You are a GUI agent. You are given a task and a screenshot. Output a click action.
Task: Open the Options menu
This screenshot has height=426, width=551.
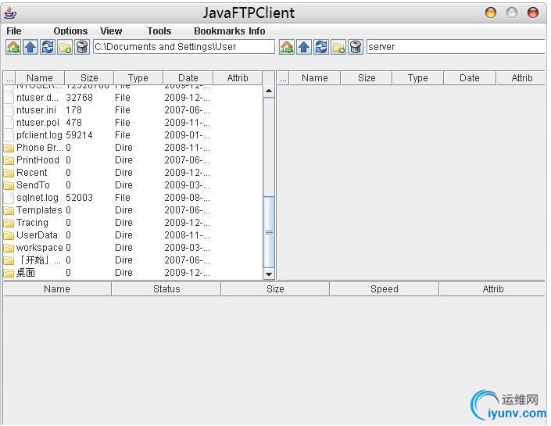tap(70, 31)
